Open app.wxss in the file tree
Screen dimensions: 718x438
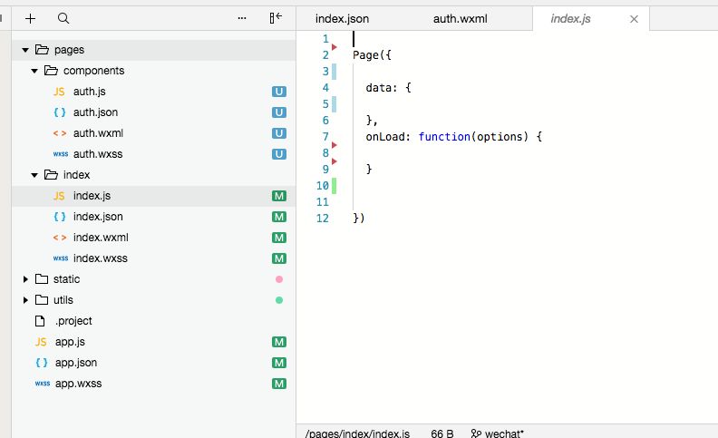(x=78, y=384)
